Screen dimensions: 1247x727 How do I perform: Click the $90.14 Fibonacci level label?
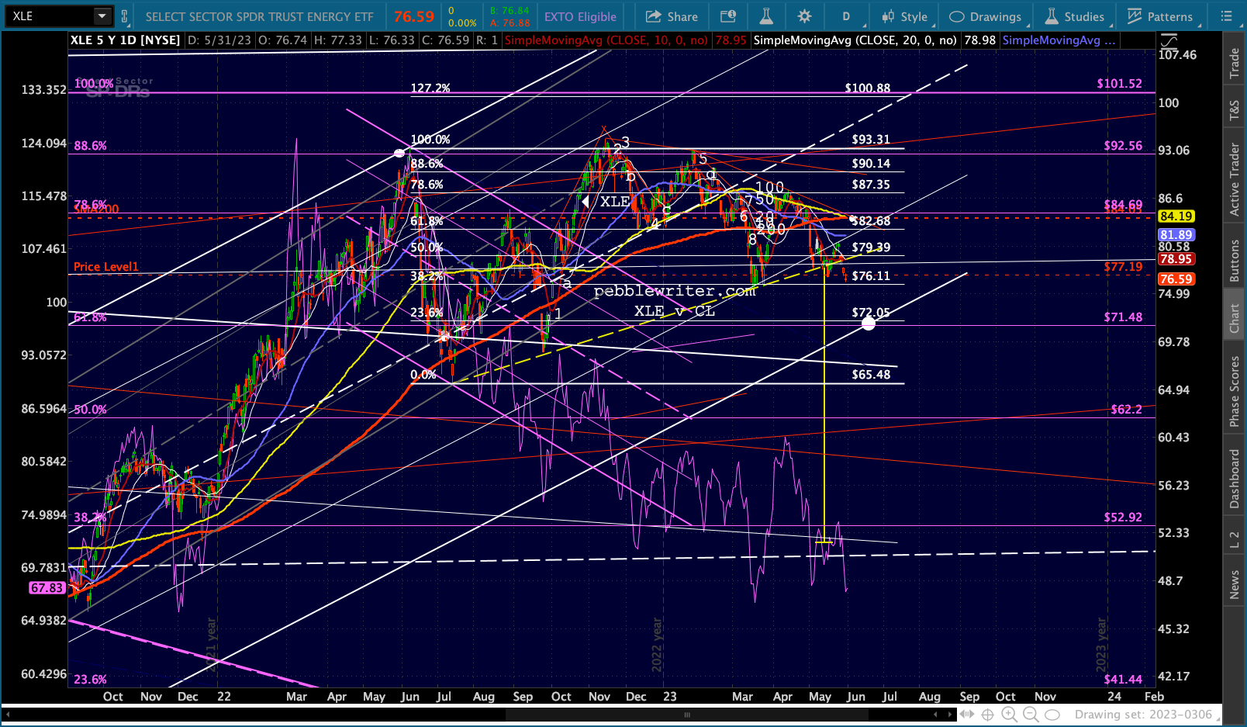(x=871, y=164)
